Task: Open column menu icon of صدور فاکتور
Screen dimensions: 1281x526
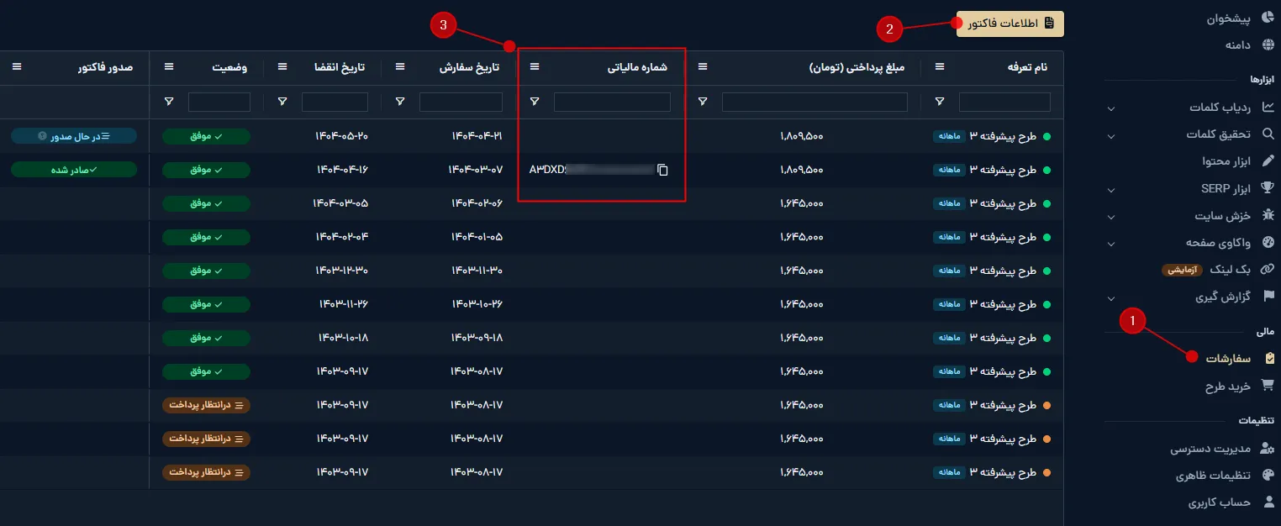Action: [17, 67]
